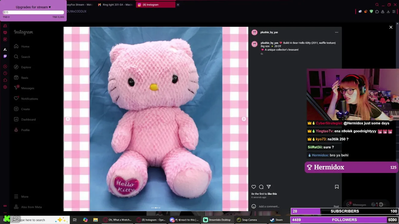Click the 'Oh, What a Wretch...' Opera taskbar button

pos(118,220)
